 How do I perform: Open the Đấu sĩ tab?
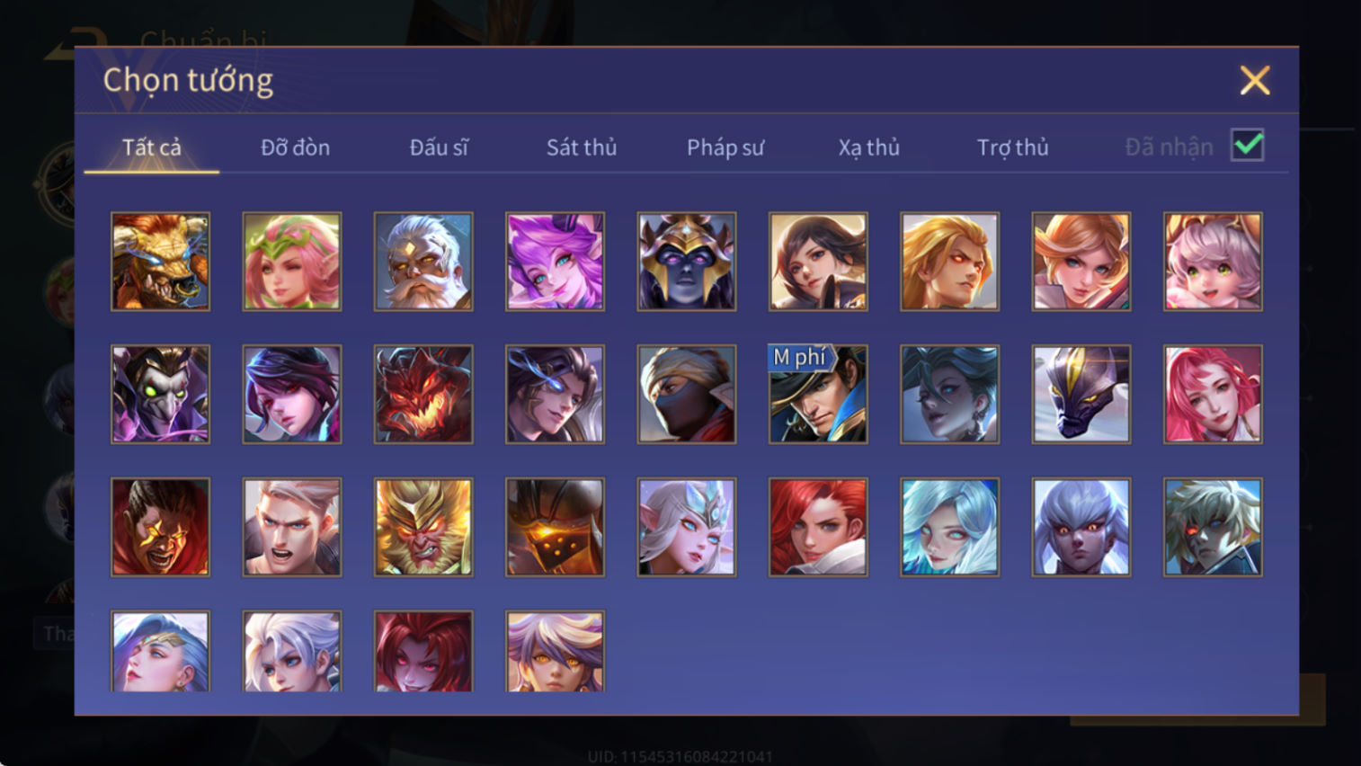[439, 147]
